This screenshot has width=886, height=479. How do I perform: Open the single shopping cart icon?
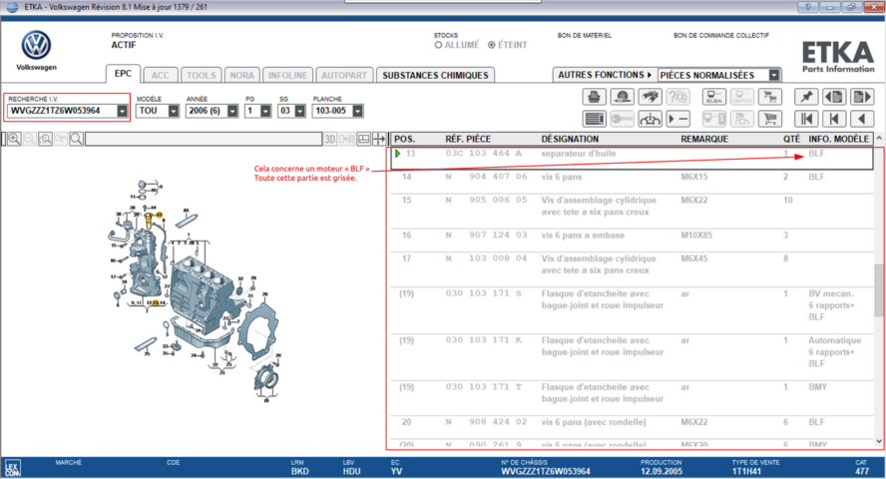click(769, 119)
